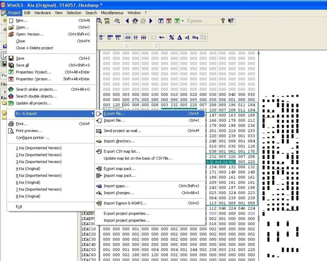Open the Edit menu

click(x=27, y=13)
